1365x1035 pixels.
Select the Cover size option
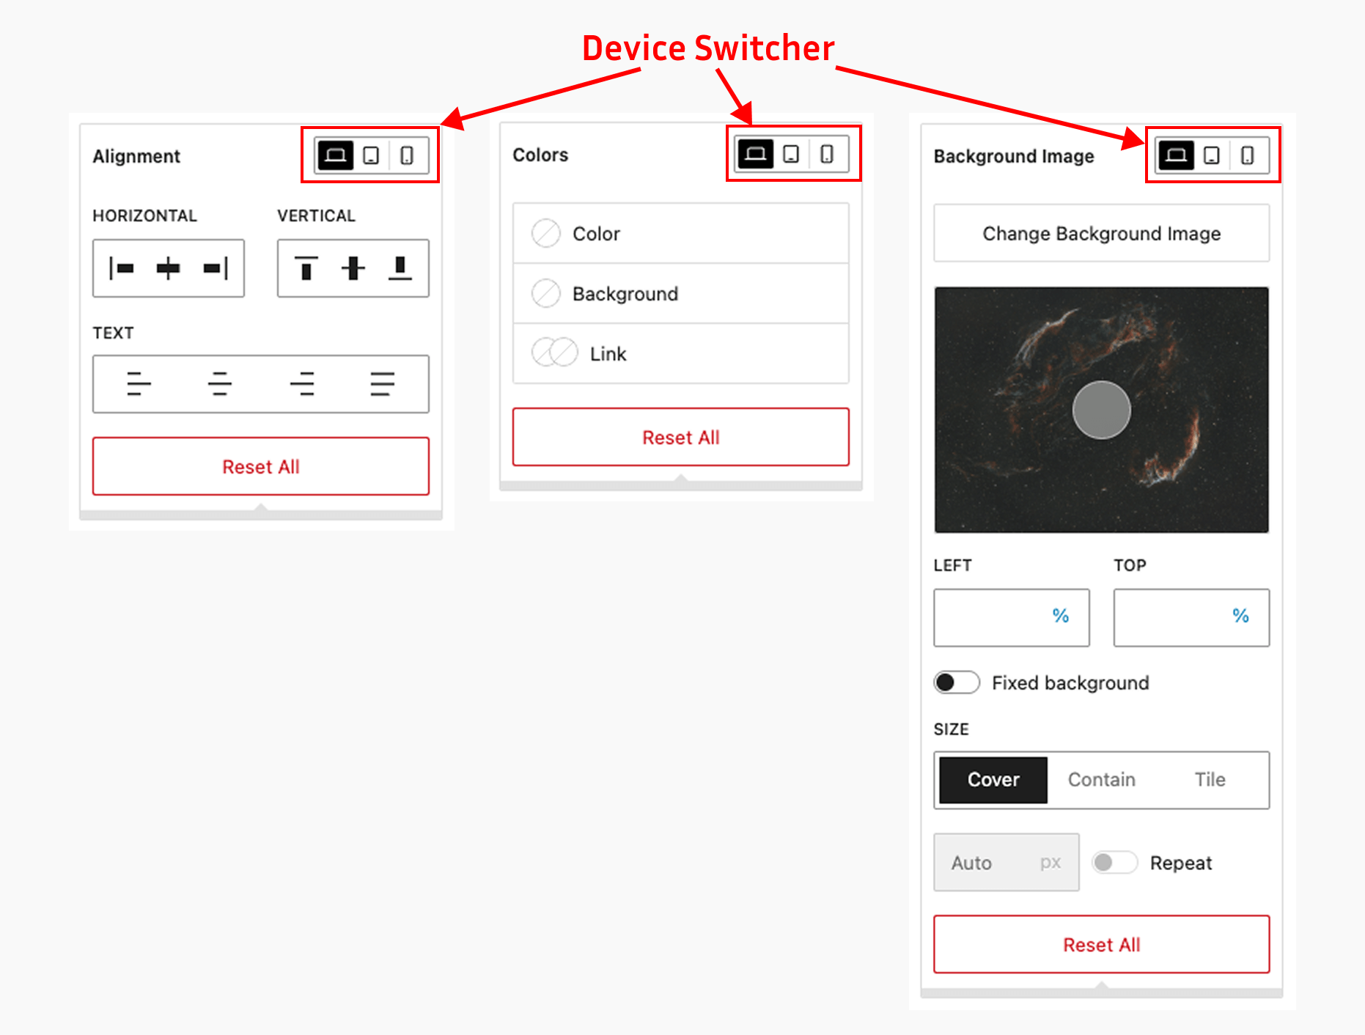(x=993, y=780)
